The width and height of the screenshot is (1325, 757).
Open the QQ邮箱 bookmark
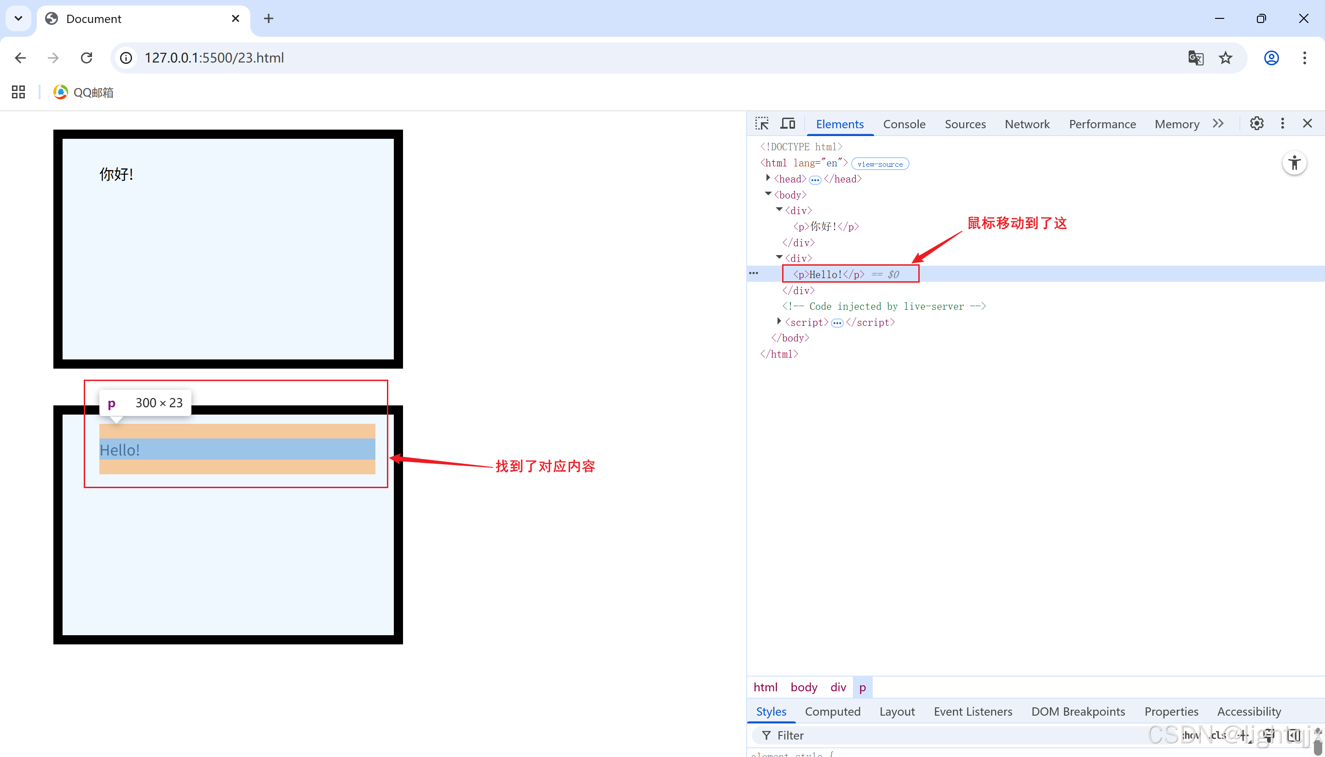click(x=83, y=92)
